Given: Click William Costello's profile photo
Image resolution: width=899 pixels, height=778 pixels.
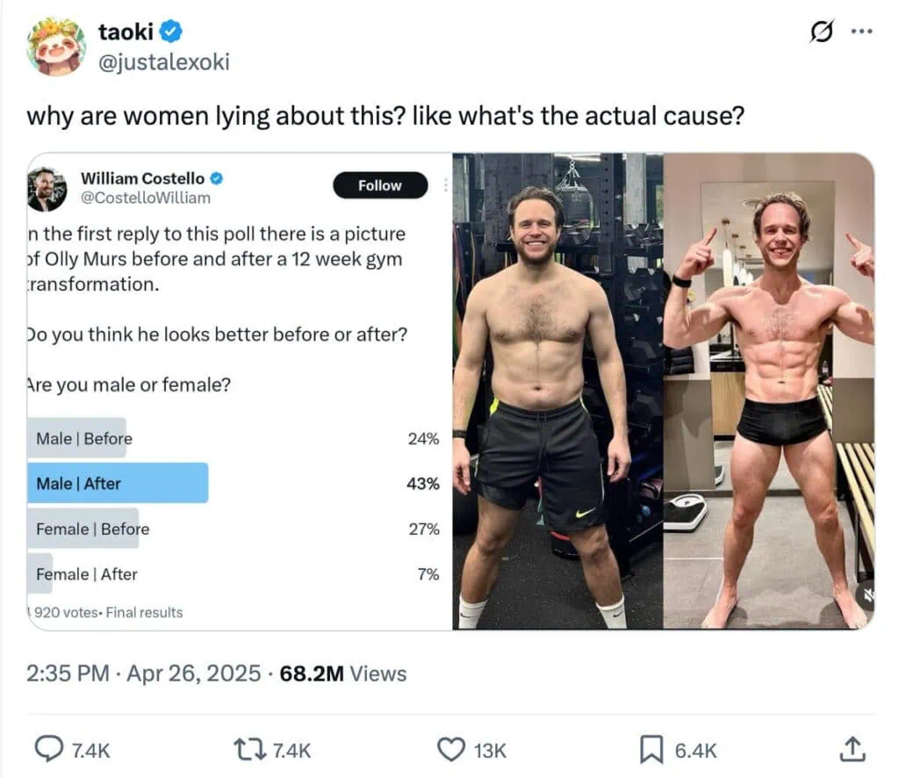Looking at the screenshot, I should (x=47, y=188).
